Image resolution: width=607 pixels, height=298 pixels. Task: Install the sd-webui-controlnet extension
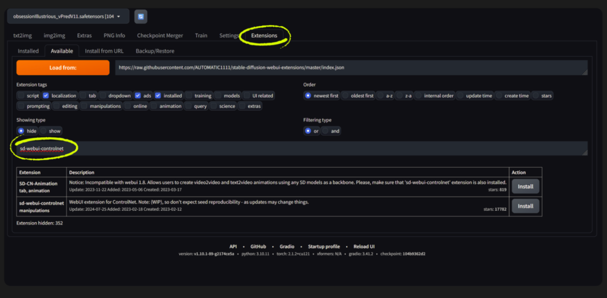(x=525, y=206)
